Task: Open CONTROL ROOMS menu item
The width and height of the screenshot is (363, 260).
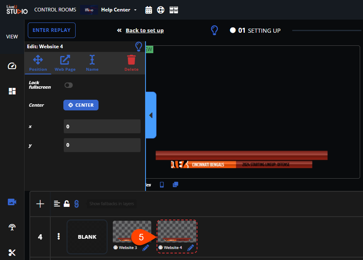Action: (x=55, y=10)
